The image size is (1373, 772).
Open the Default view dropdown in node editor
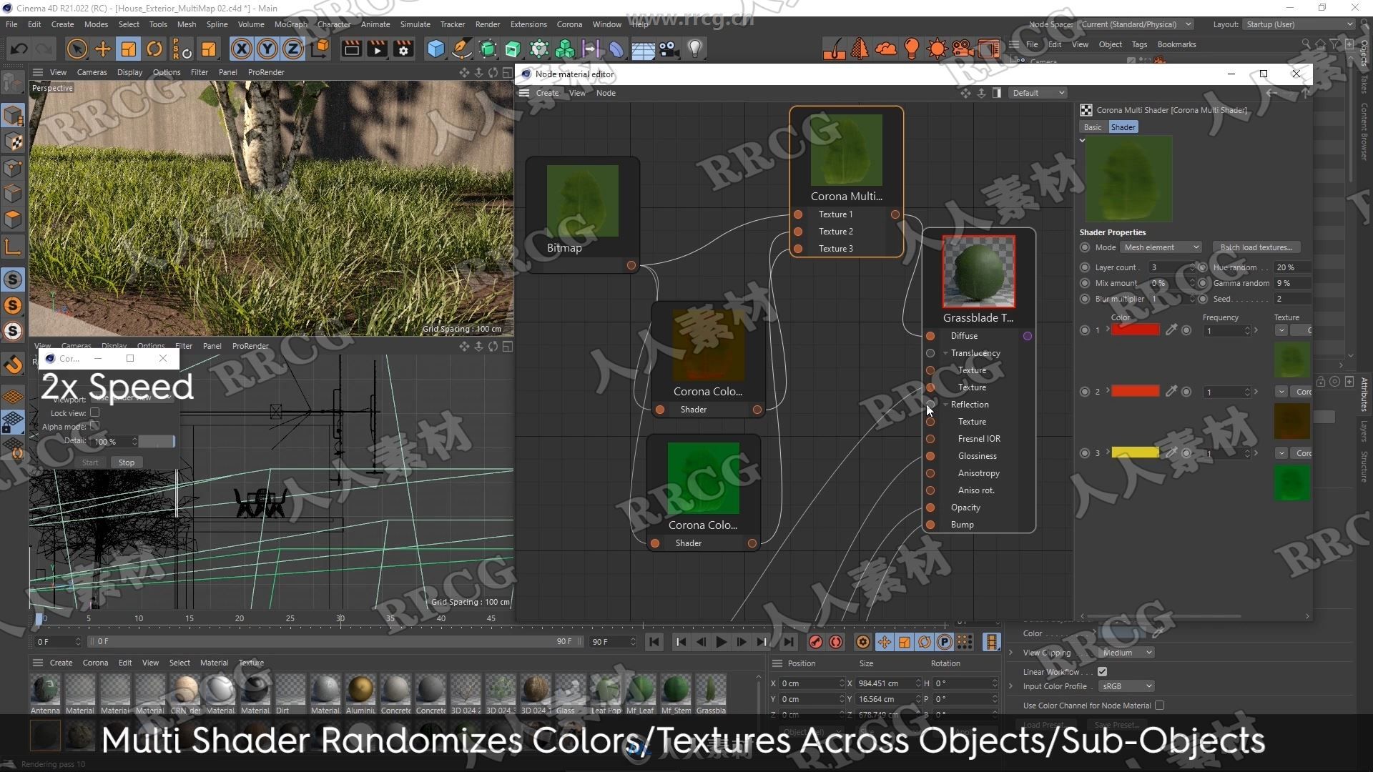(1038, 93)
